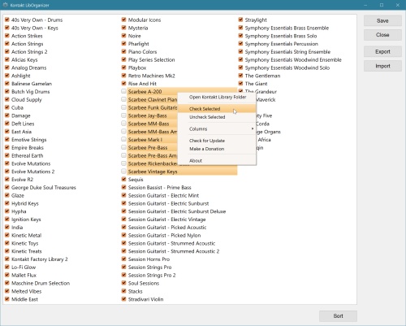406x326 pixels.
Task: Check the Scarbee Mark I checkbox
Action: pos(123,140)
